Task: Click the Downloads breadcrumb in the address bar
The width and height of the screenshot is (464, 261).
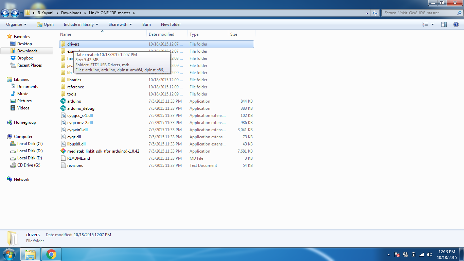Action: (71, 13)
